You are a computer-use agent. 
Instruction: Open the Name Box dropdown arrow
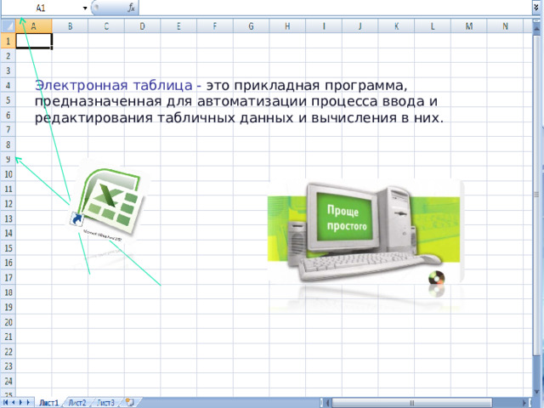click(85, 8)
